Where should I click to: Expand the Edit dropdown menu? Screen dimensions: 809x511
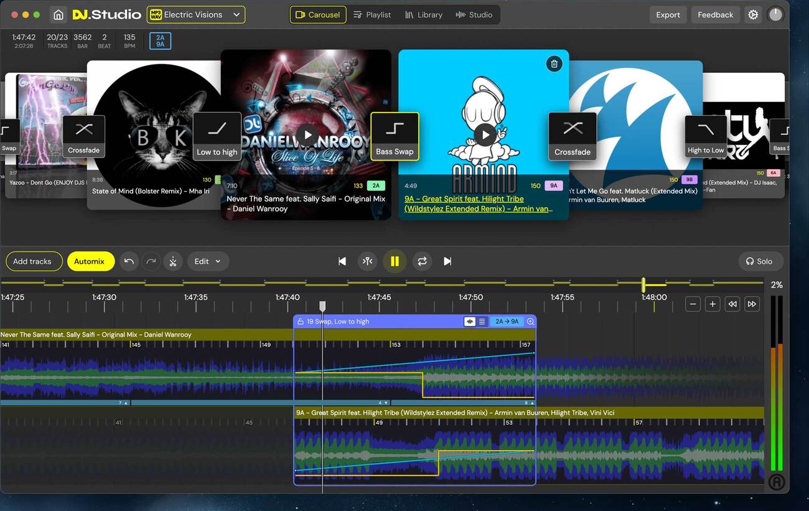207,261
